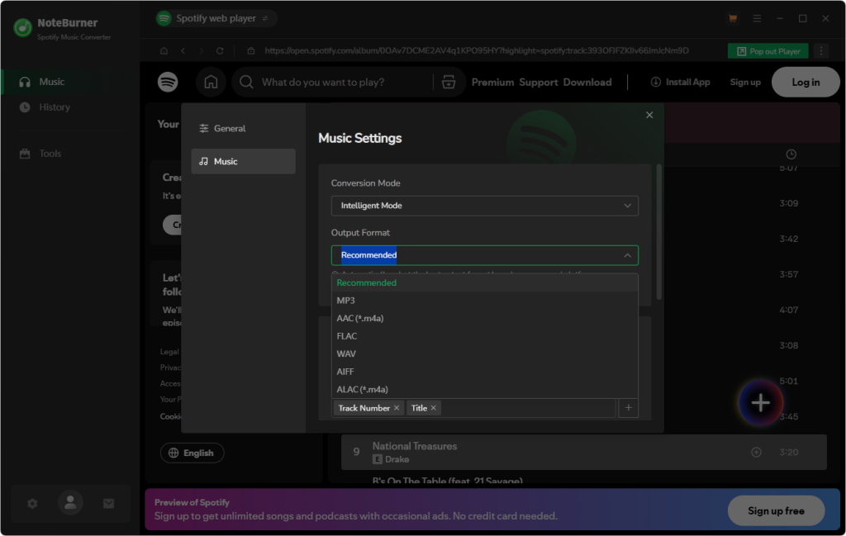This screenshot has width=846, height=536.
Task: Open the Drake artist link
Action: [397, 459]
